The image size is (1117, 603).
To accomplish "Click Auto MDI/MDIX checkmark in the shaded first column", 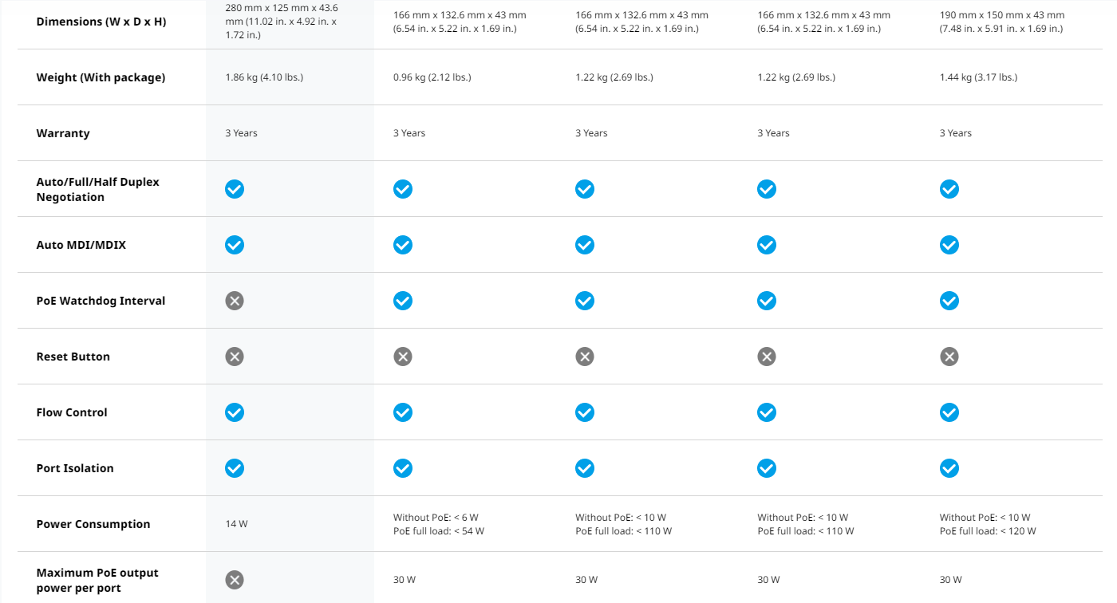I will pos(234,245).
